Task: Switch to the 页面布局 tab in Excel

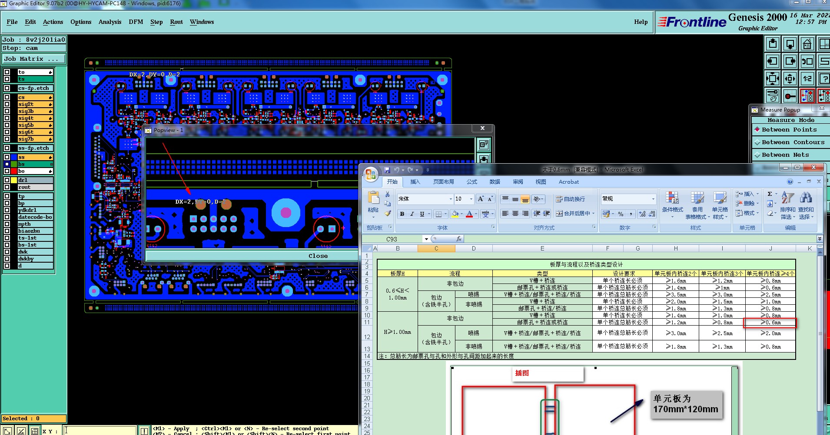Action: (444, 182)
